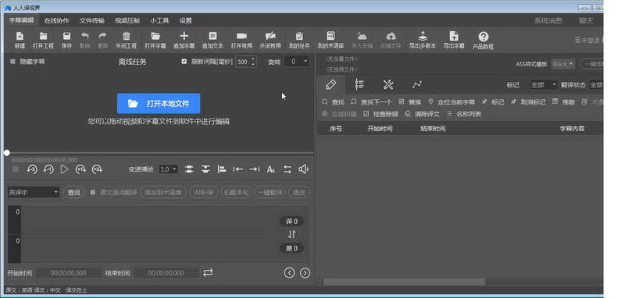Image resolution: width=625 pixels, height=298 pixels.
Task: Open the 英译中 language dropdown
Action: (x=34, y=193)
